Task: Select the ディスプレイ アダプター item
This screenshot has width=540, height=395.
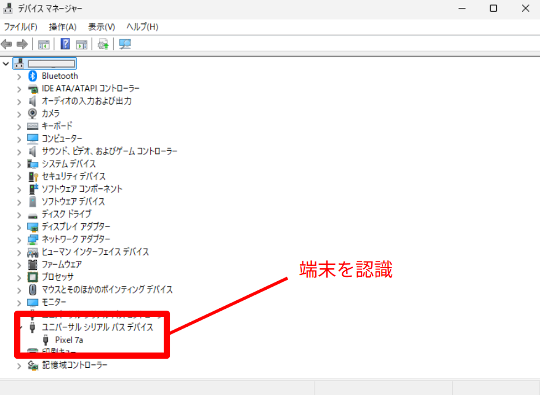Action: [76, 226]
